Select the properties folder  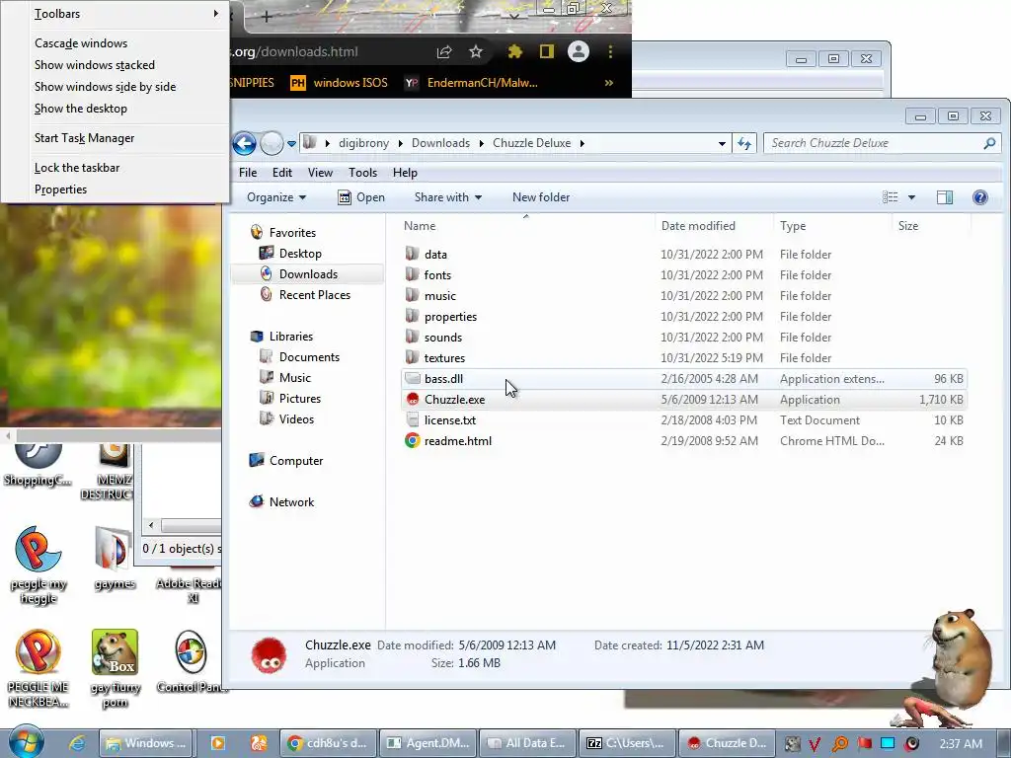[450, 317]
